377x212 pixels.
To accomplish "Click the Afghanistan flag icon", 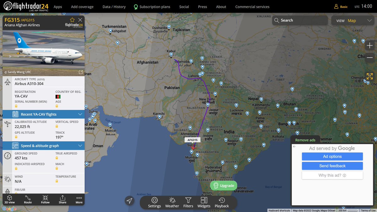I will [x=58, y=96].
